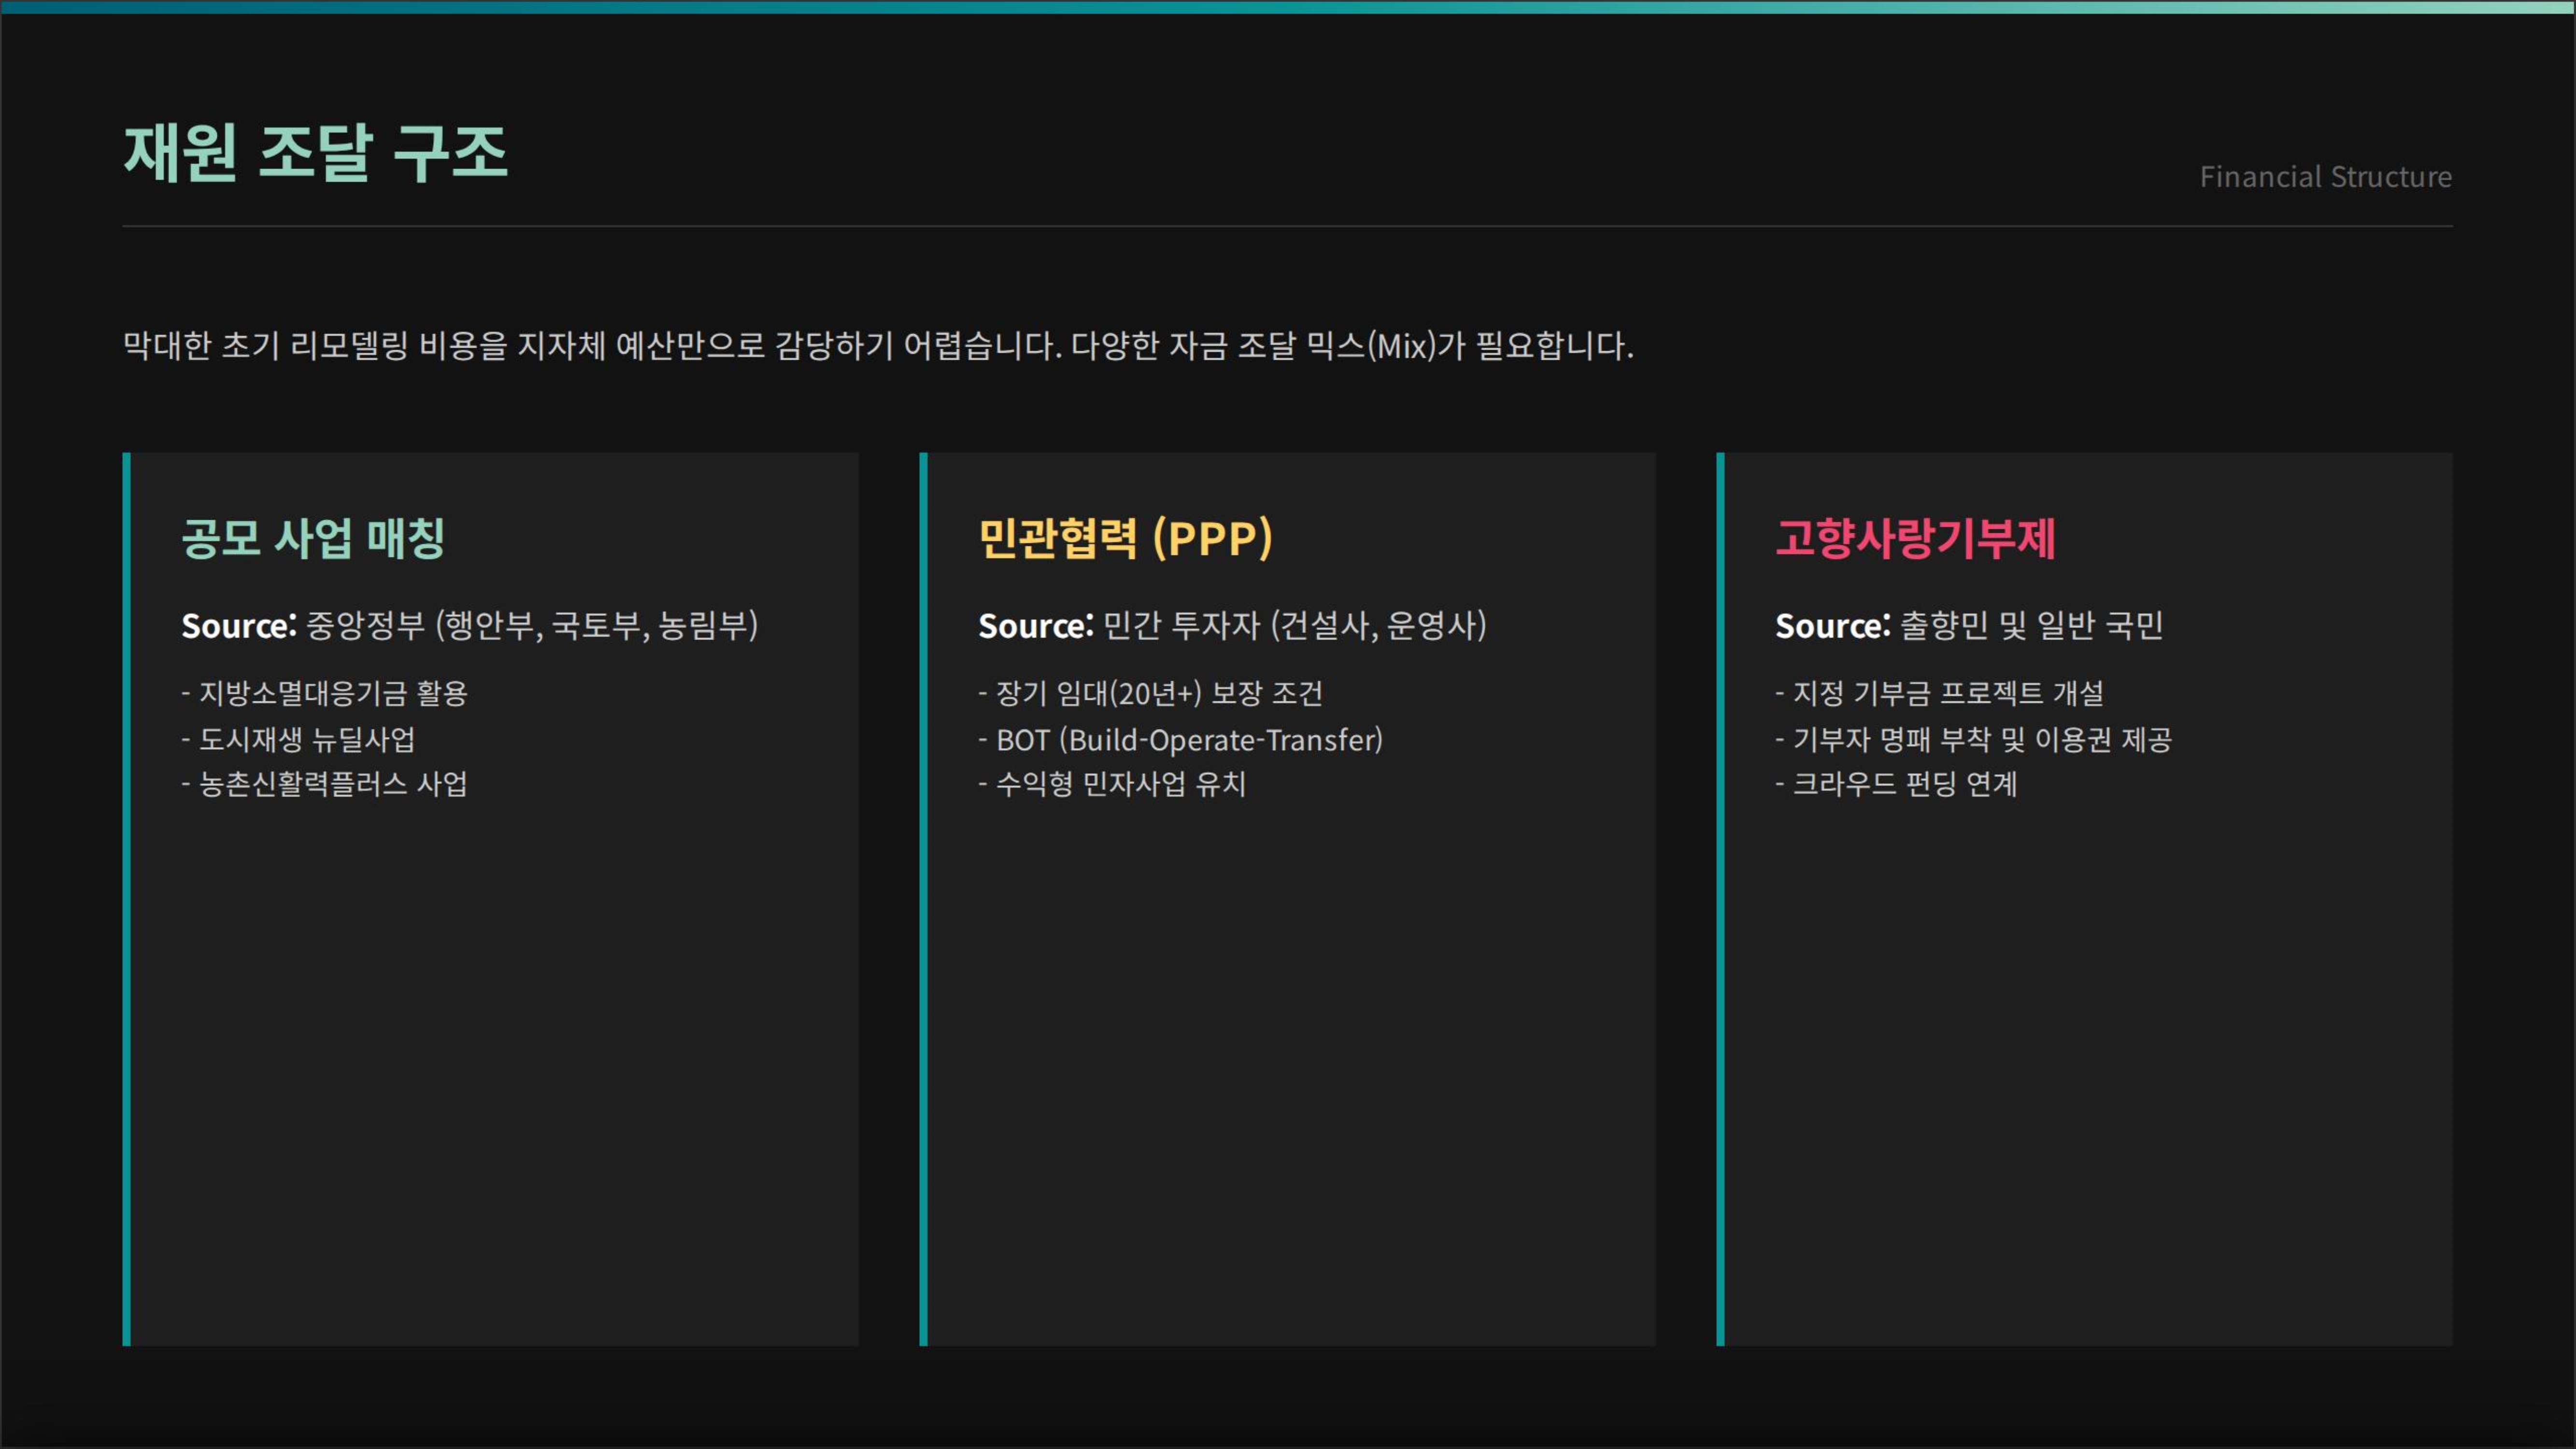Click the Financial Structure label

(2324, 177)
